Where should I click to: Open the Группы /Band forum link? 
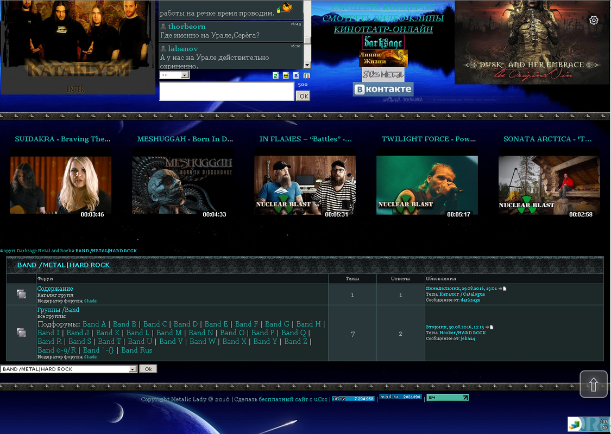(x=58, y=310)
